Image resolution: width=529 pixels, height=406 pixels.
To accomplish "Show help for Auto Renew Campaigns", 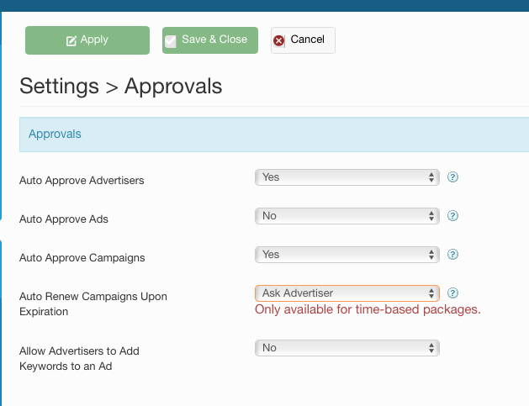I will click(452, 293).
